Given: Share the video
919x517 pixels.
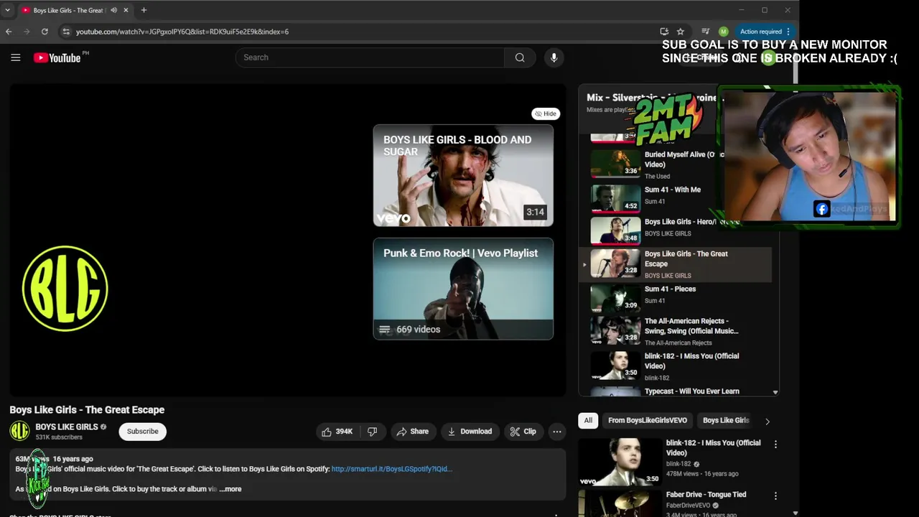Looking at the screenshot, I should tap(412, 432).
